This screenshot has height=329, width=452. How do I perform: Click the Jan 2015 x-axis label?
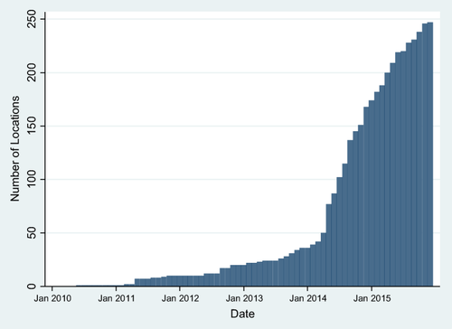point(372,298)
